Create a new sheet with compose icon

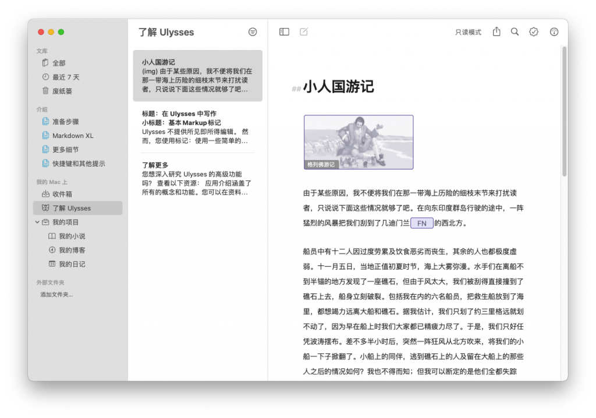[304, 32]
